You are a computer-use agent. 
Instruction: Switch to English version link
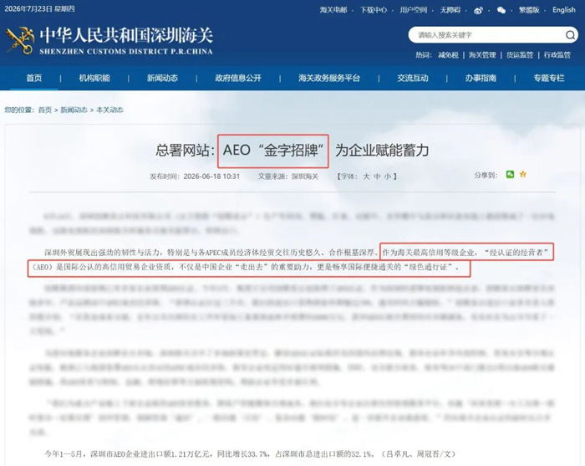coord(564,10)
